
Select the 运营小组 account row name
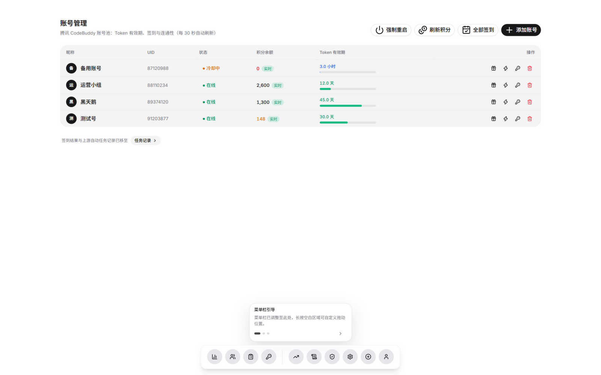(x=91, y=85)
